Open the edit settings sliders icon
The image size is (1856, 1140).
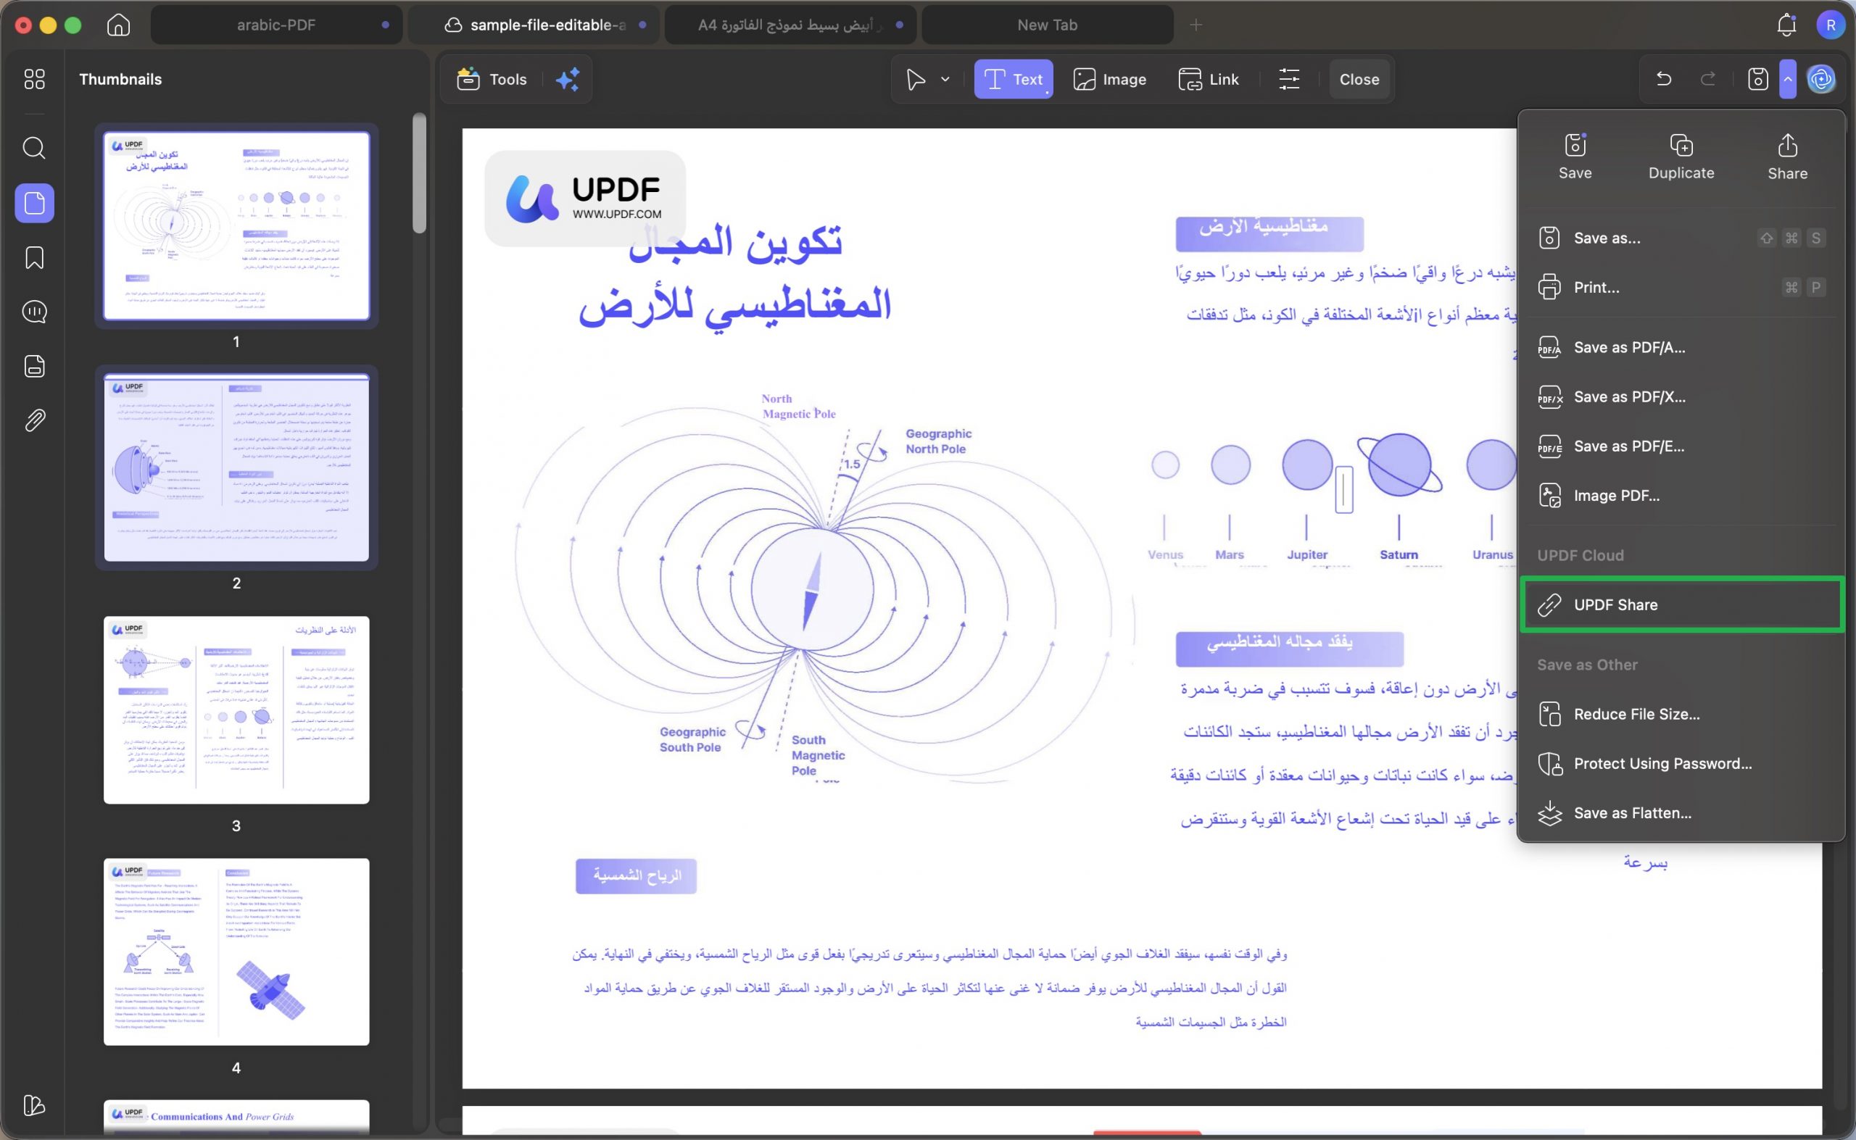[x=1289, y=79]
